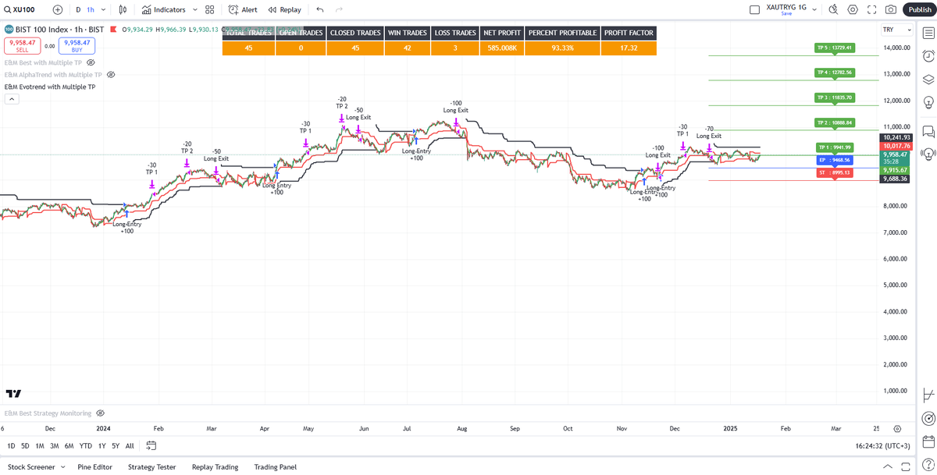Open the indicator templates grid icon
The image size is (937, 475).
[209, 9]
